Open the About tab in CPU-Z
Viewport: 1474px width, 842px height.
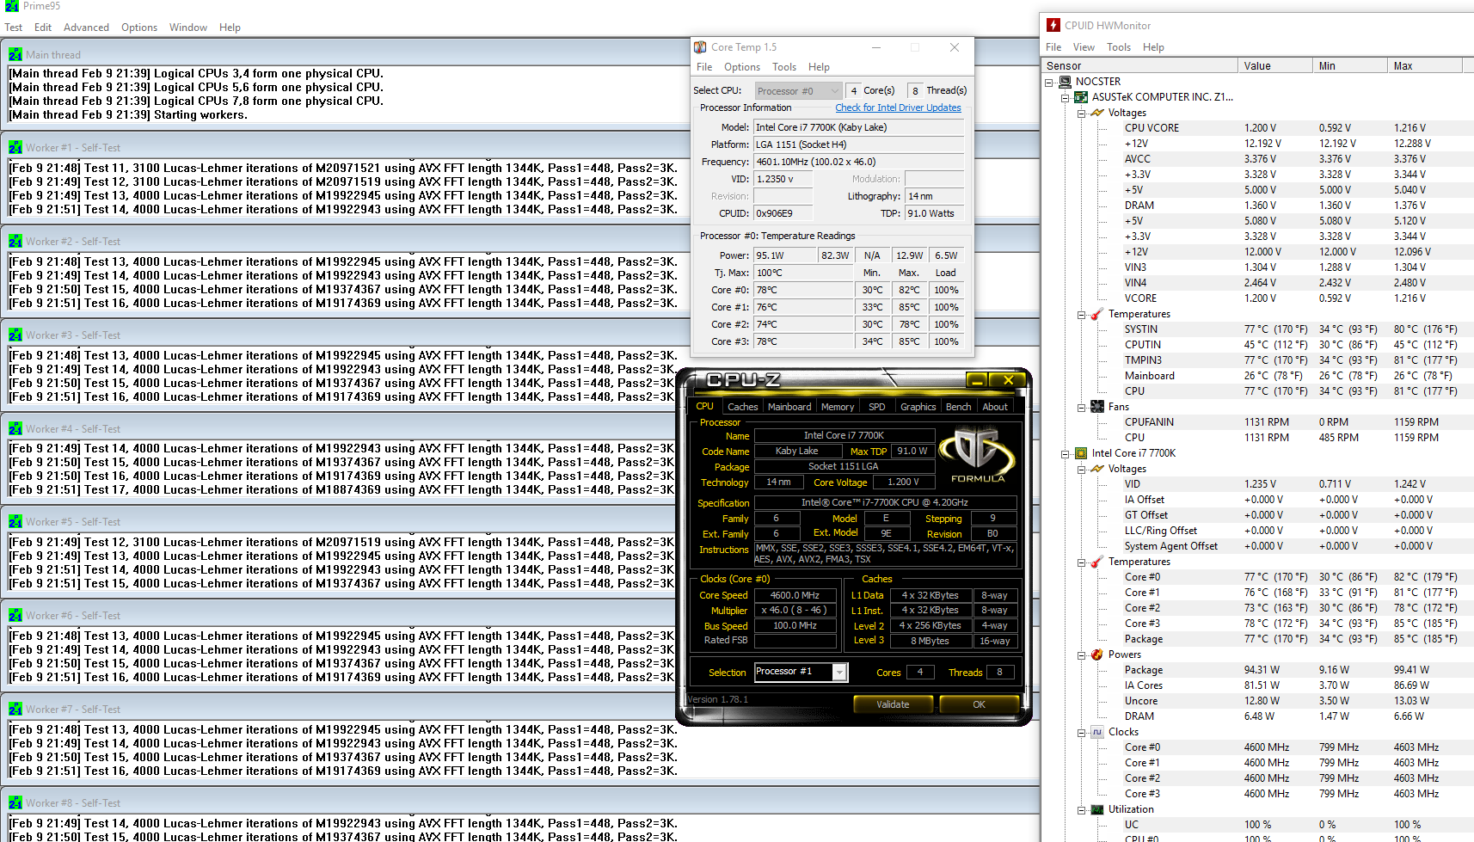995,407
